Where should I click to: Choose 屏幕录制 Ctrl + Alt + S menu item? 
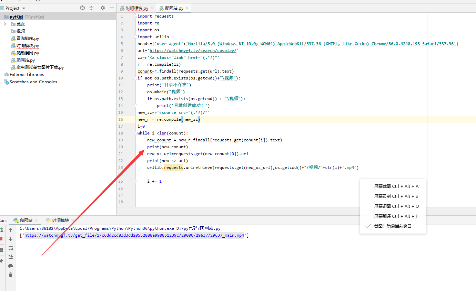[396, 196]
